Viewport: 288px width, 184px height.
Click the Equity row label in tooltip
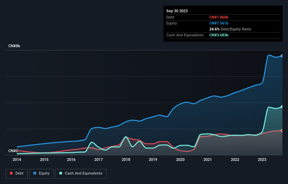[172, 23]
